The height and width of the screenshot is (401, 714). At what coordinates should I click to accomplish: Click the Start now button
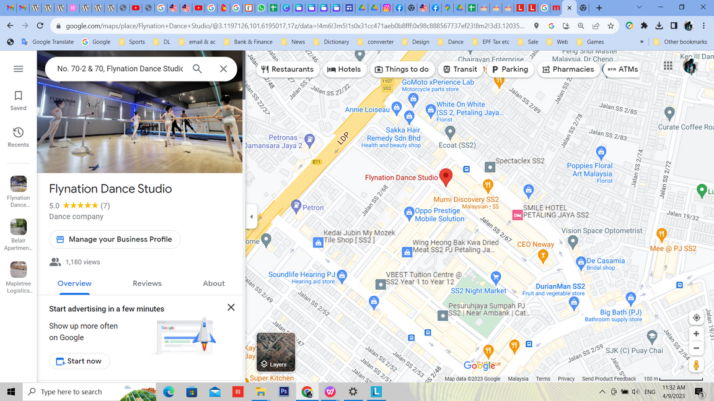79,361
